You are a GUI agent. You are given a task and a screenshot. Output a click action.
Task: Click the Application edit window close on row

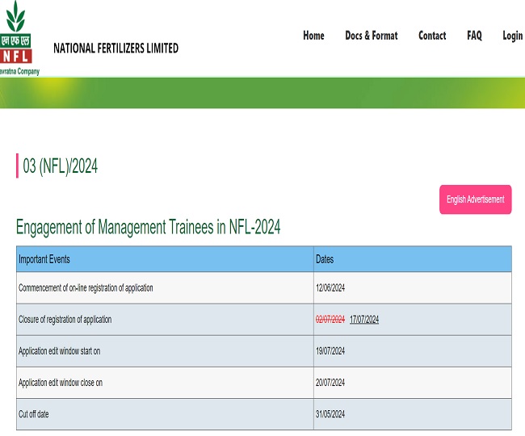(60, 383)
